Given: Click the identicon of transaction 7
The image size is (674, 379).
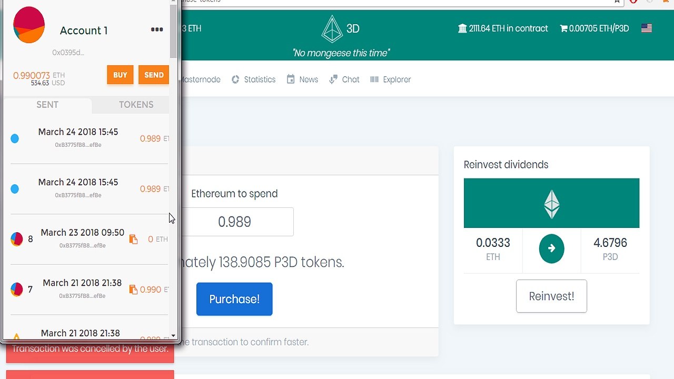Looking at the screenshot, I should click(x=17, y=289).
